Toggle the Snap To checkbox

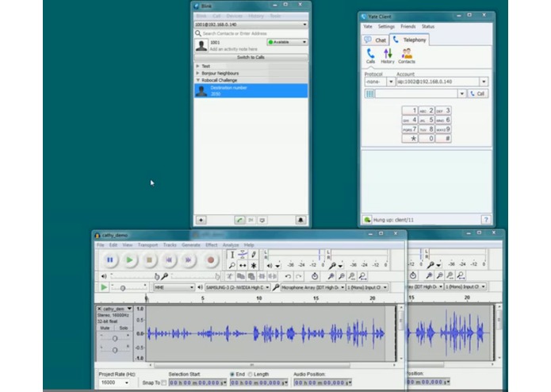coord(164,382)
